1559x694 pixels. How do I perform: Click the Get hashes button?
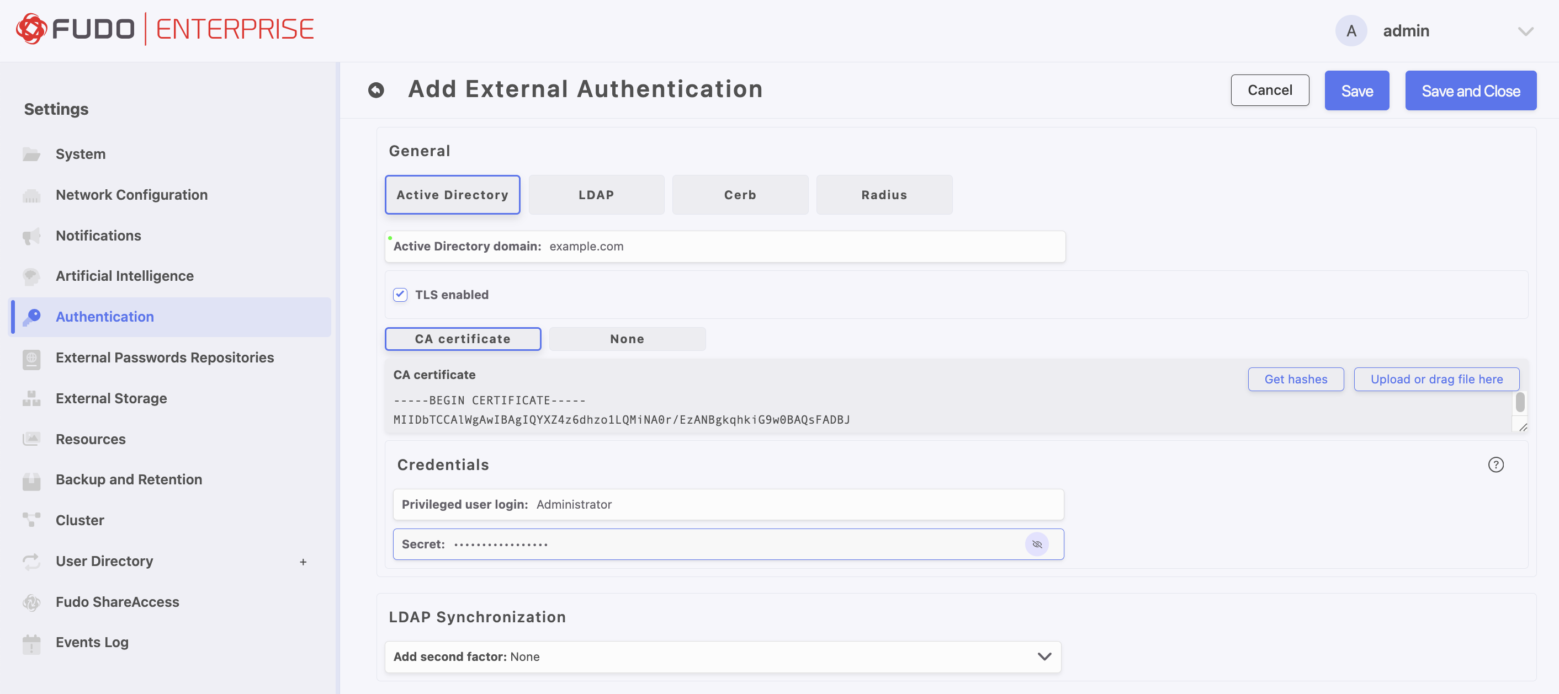1296,379
